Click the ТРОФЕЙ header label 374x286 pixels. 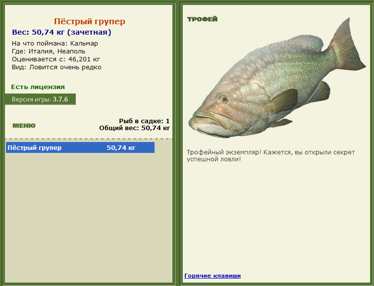202,19
